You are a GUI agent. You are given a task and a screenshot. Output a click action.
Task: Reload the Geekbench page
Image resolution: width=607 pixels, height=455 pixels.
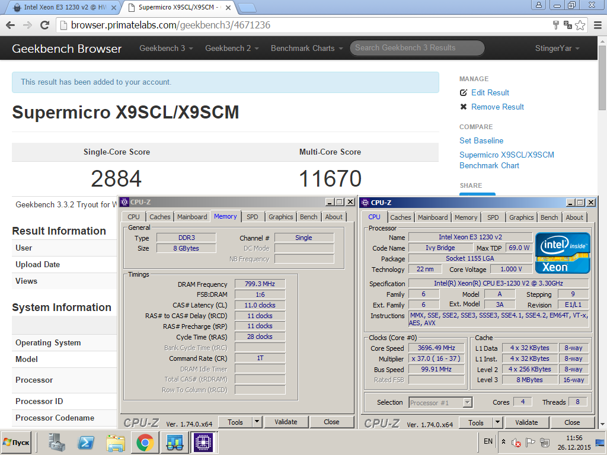click(x=45, y=25)
